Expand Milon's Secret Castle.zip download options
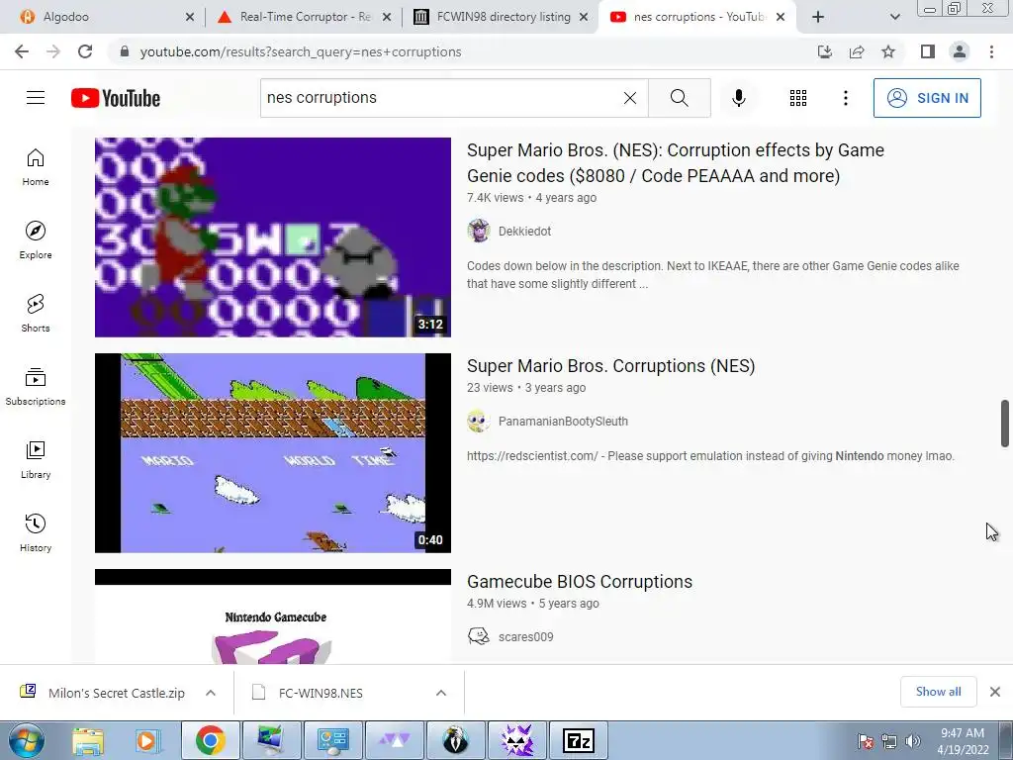The image size is (1013, 760). click(211, 693)
